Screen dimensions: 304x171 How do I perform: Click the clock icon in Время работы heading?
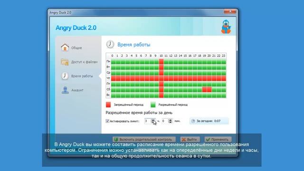click(110, 44)
